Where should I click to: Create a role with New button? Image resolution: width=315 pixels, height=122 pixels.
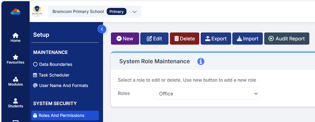[125, 39]
